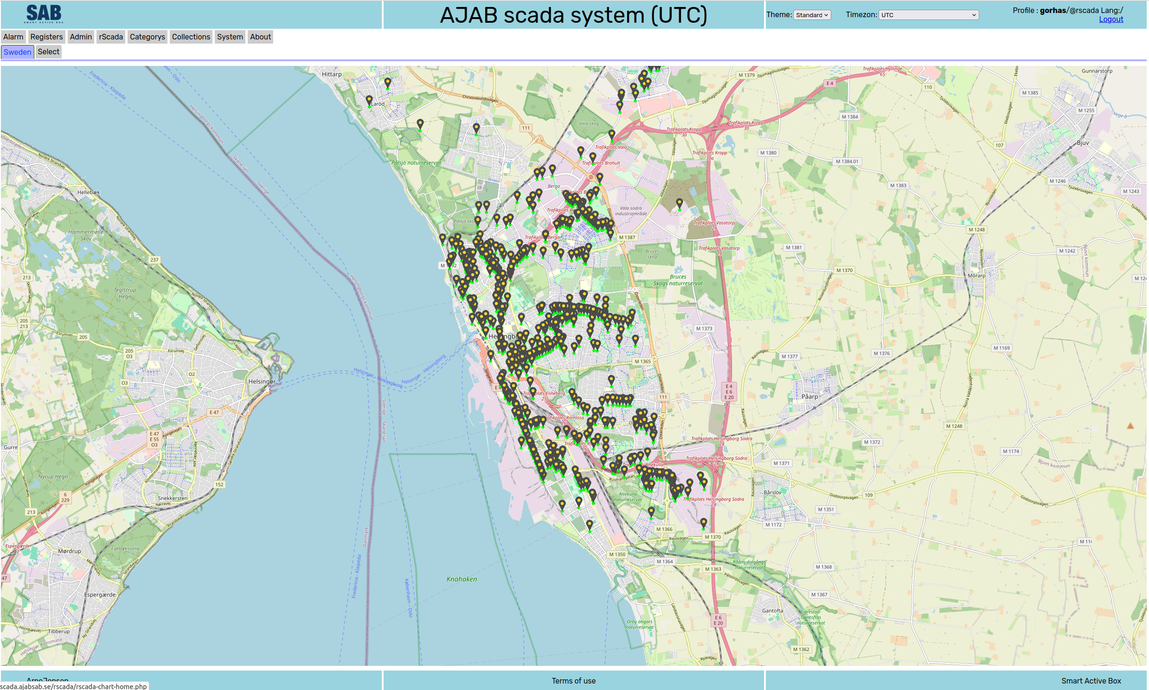Click the gorhas profile name
1149x690 pixels.
1053,10
